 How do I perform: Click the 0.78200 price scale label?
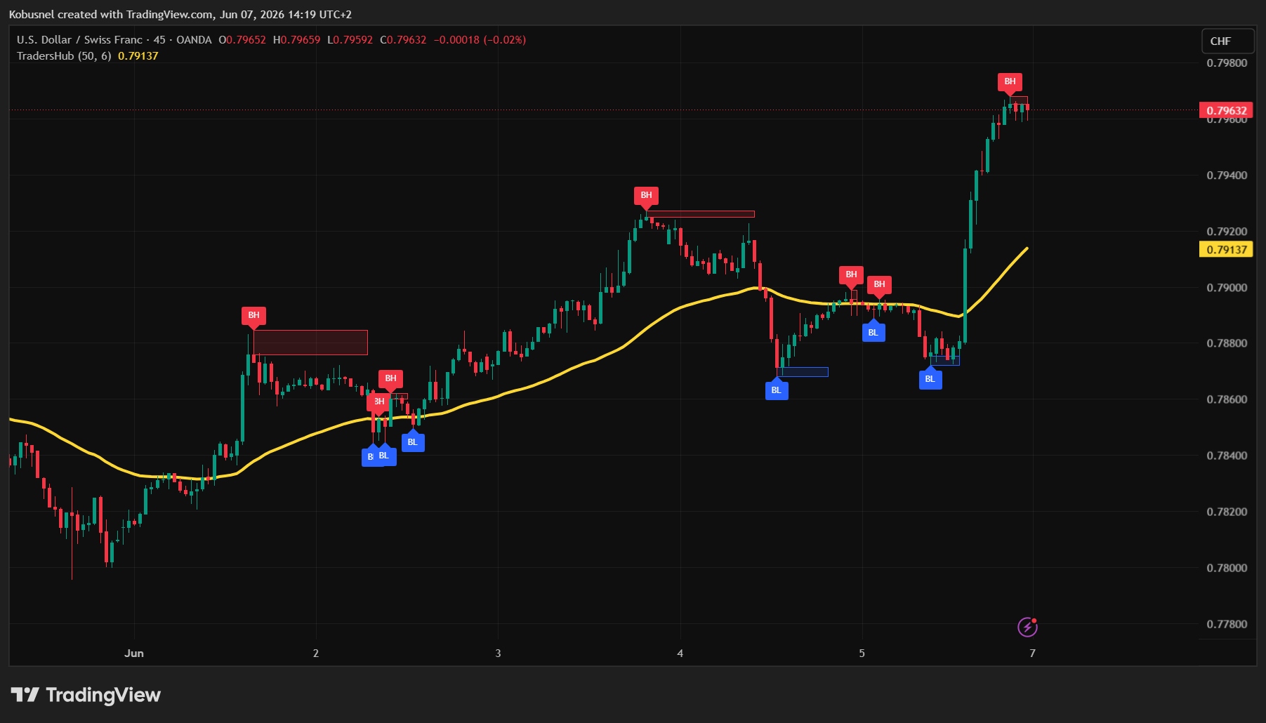1227,512
